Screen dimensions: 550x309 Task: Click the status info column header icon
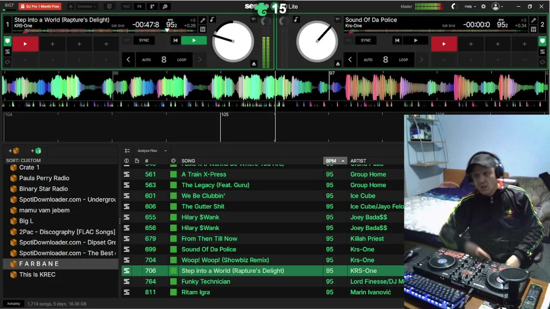click(x=126, y=161)
